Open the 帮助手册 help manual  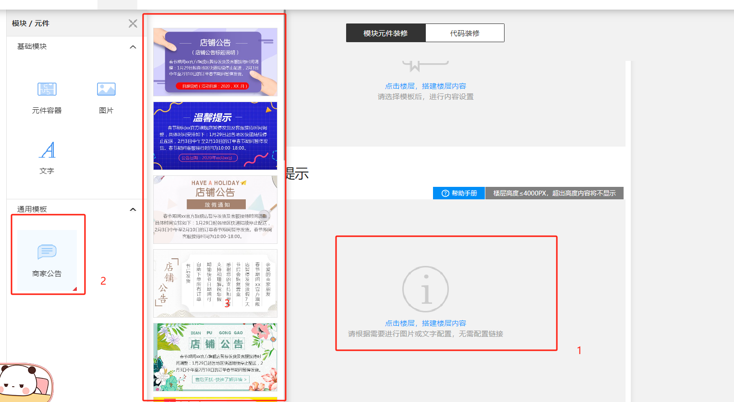click(459, 193)
